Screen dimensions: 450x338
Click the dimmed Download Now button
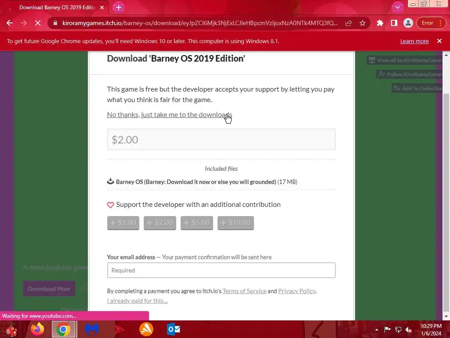pos(49,289)
